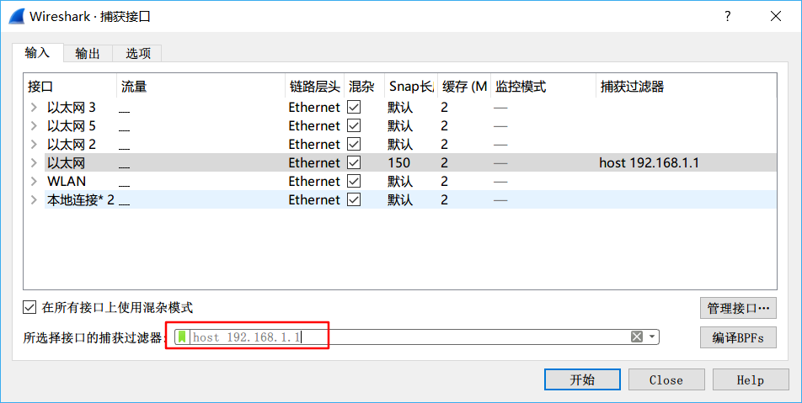Select the WLAN interface name

tap(67, 181)
